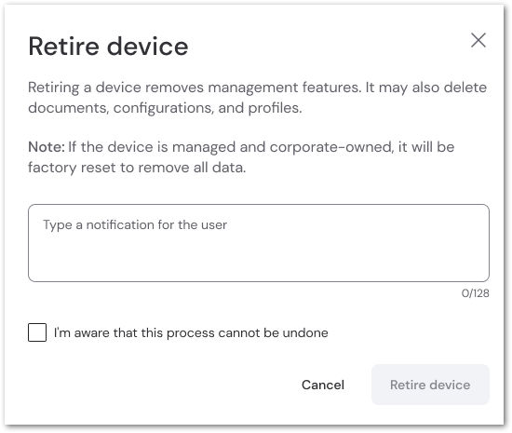
Task: Tick the process cannot be undone checkbox
Action: pyautogui.click(x=37, y=332)
